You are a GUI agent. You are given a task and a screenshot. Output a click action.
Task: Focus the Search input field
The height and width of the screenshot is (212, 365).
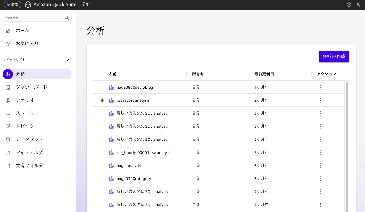click(34, 18)
